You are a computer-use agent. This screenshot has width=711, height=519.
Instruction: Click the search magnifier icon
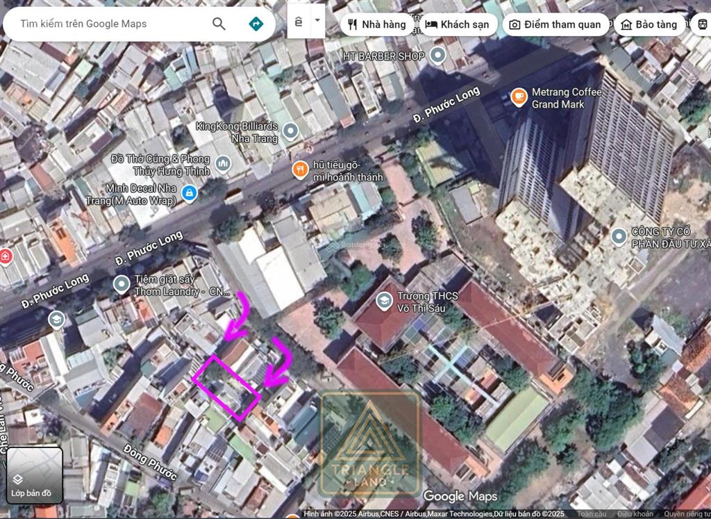(219, 24)
